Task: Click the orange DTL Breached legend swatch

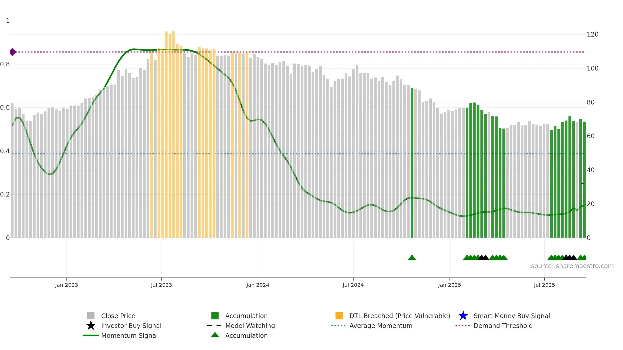Action: tap(339, 316)
